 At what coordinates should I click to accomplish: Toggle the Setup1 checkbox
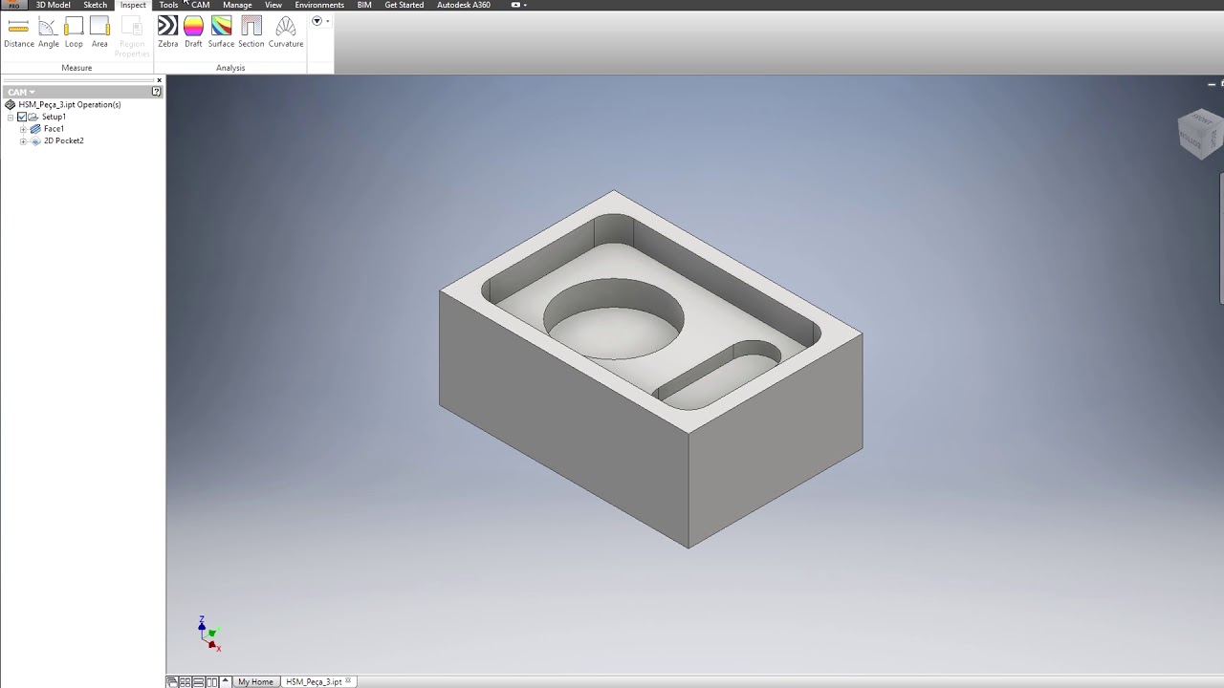pyautogui.click(x=22, y=117)
